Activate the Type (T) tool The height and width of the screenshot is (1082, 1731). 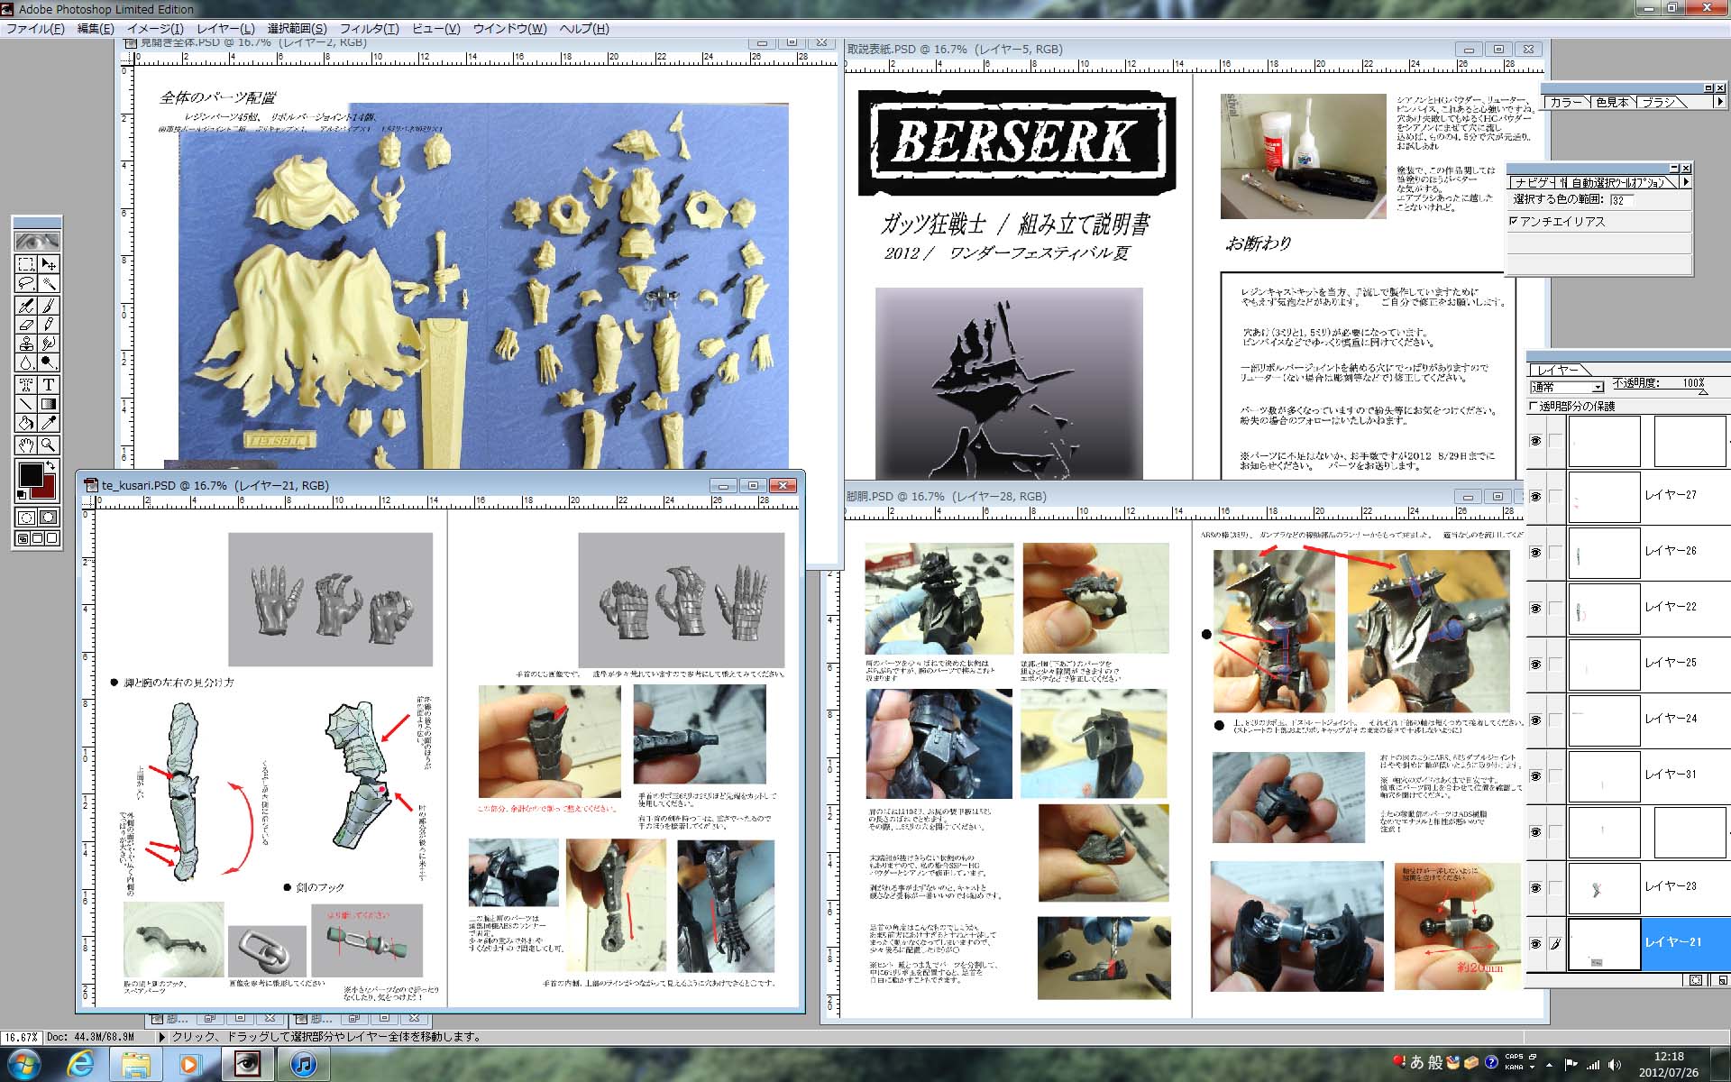pos(49,384)
